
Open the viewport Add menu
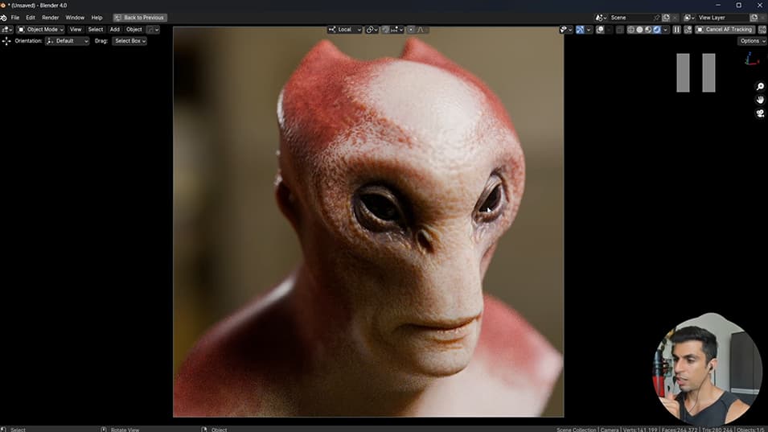click(115, 30)
